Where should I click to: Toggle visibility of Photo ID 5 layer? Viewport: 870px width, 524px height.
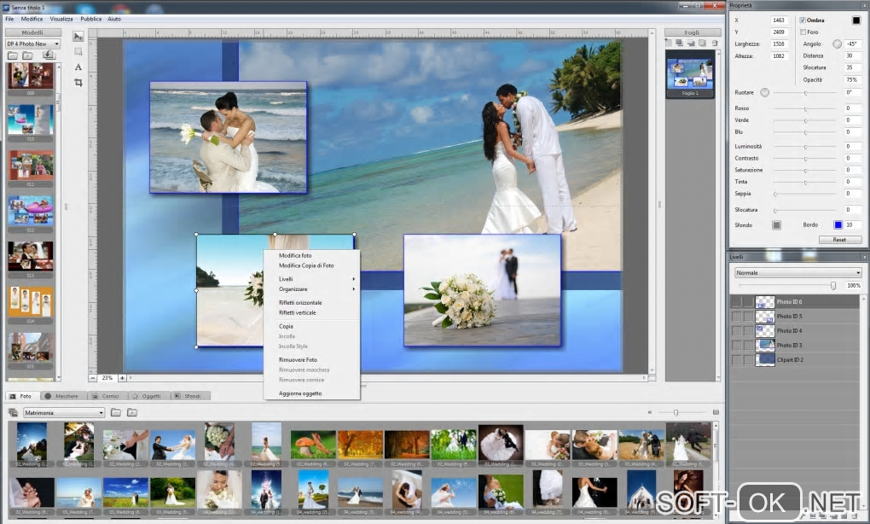click(x=736, y=317)
